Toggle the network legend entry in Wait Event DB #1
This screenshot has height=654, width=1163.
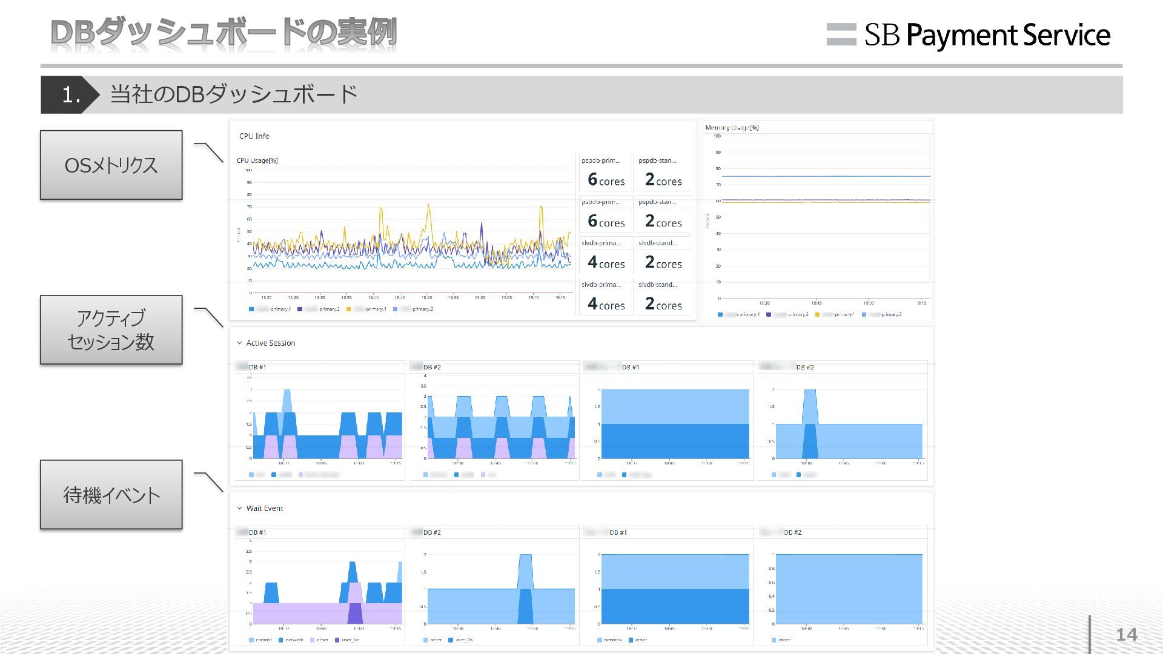[294, 640]
